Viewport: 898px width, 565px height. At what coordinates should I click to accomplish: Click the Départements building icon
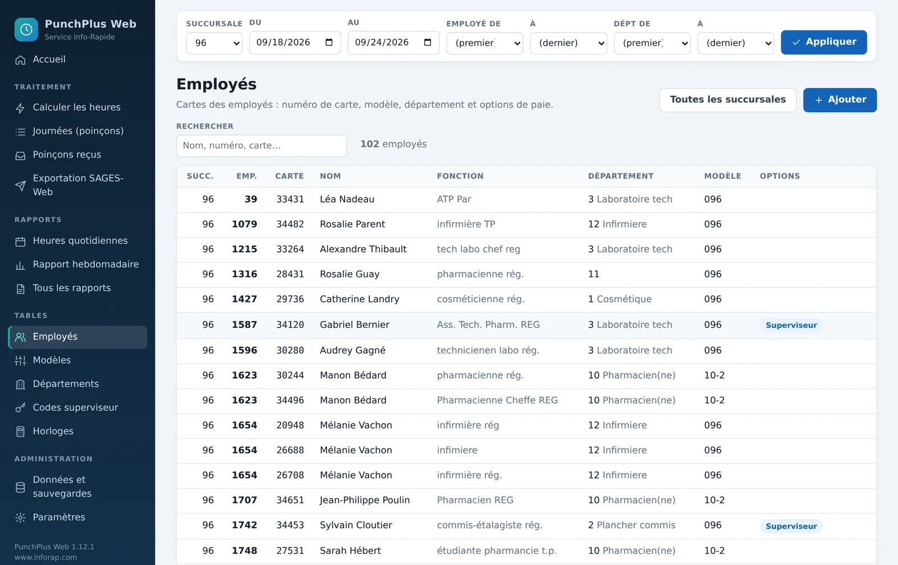[20, 384]
